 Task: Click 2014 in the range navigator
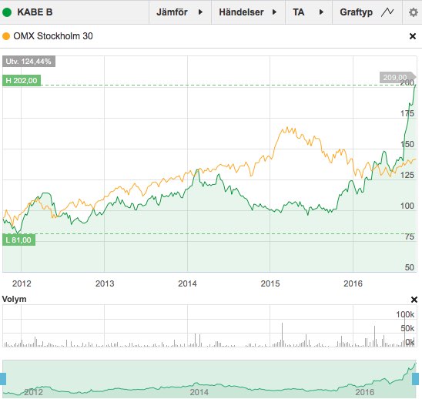pyautogui.click(x=199, y=392)
